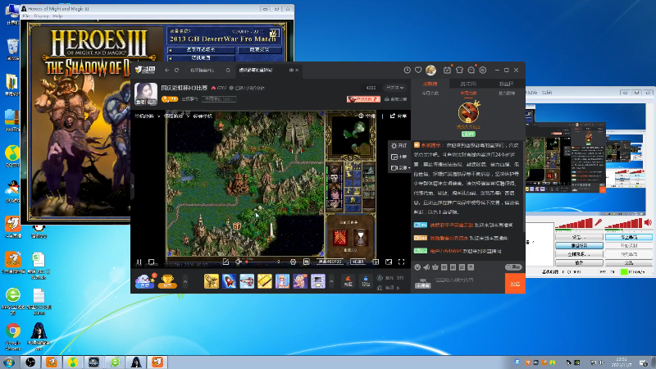Expand the arrow next to the trophy icon

185,281
